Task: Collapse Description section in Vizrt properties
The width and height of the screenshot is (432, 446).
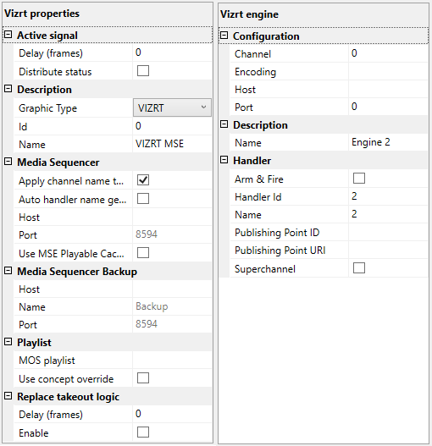Action: (x=8, y=89)
